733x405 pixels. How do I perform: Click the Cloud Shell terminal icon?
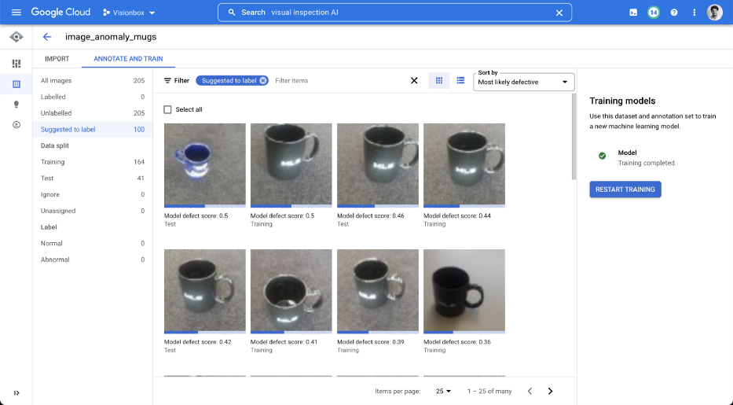click(x=633, y=13)
